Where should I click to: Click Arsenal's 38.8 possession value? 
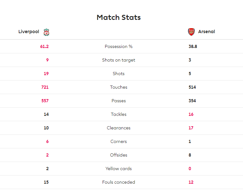coord(193,46)
